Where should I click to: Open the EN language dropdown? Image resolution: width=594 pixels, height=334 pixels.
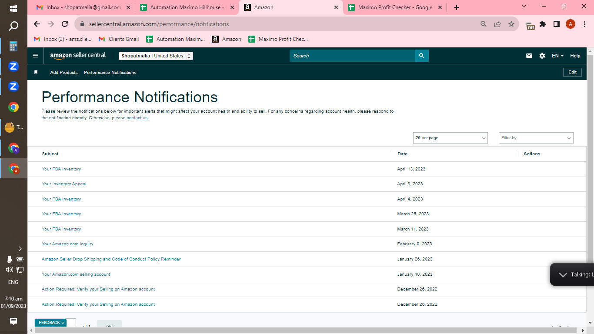point(557,56)
